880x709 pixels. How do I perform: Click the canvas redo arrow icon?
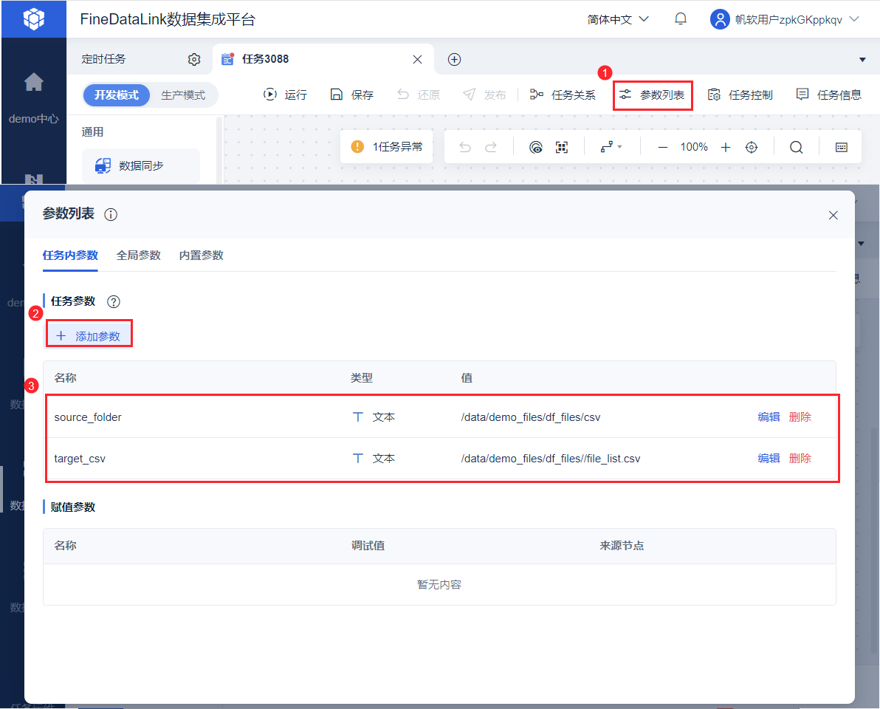coord(491,147)
